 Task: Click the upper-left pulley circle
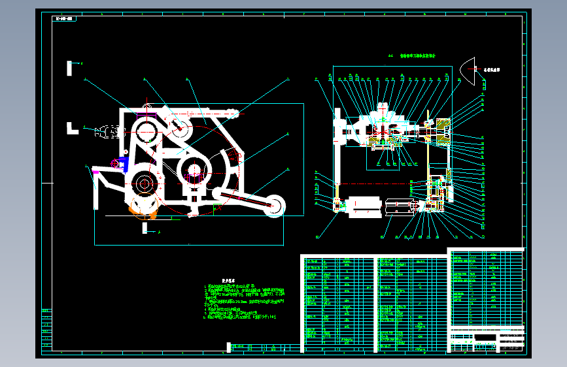coord(146,132)
